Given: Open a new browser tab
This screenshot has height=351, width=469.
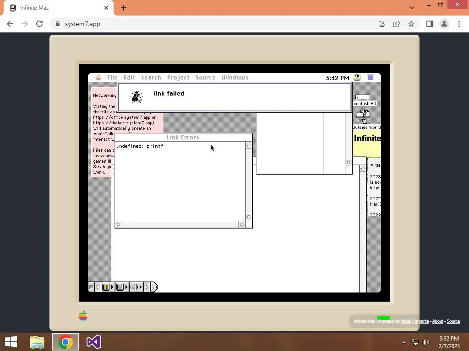Looking at the screenshot, I should point(124,8).
